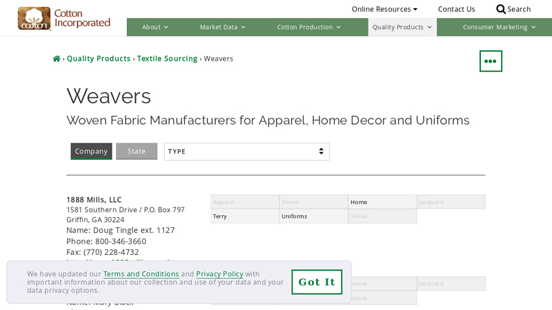Go to Quality Products breadcrumb link
Screen dimensions: 552x310
point(99,59)
